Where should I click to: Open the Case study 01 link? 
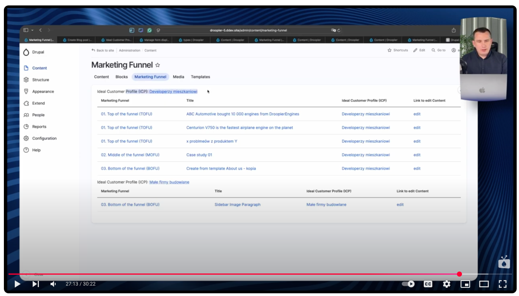click(199, 155)
